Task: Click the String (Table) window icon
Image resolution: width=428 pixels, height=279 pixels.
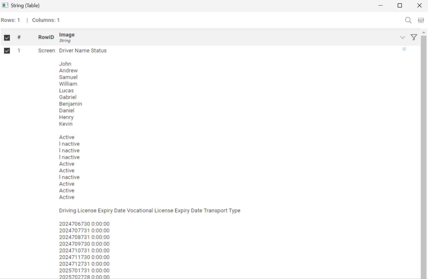Action: click(x=5, y=5)
